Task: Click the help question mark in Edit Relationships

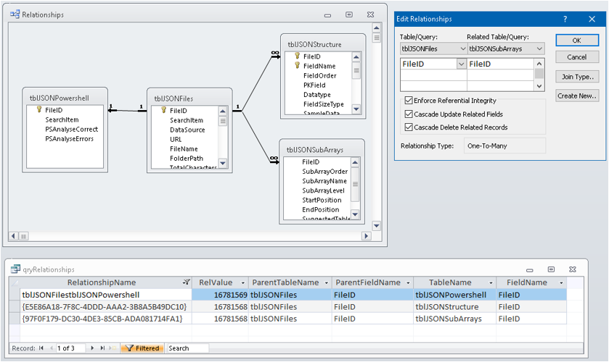Action: pyautogui.click(x=565, y=19)
